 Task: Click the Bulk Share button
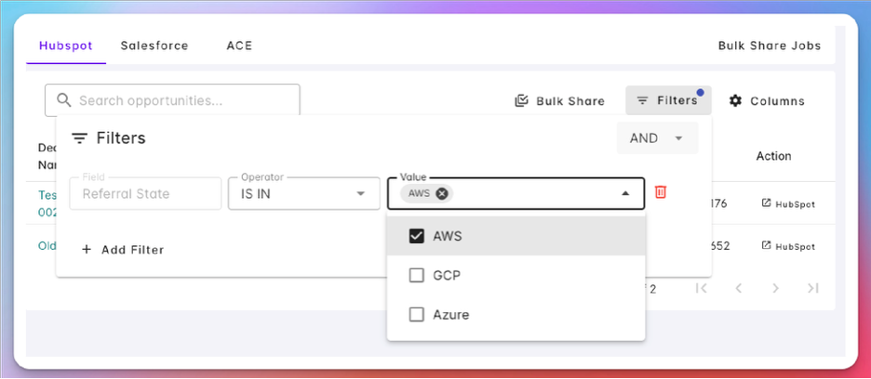[x=560, y=101]
